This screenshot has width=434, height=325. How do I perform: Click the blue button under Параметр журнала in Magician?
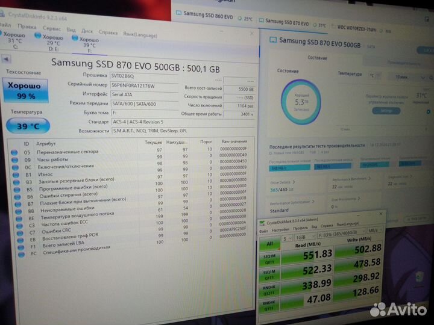point(386,111)
